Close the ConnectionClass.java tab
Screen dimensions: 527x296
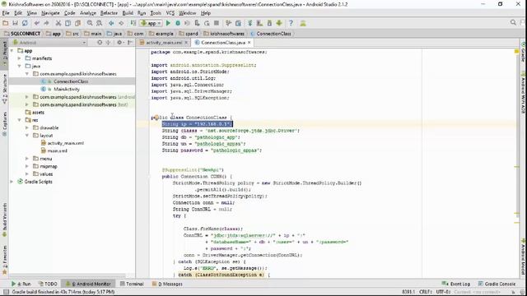click(x=249, y=43)
